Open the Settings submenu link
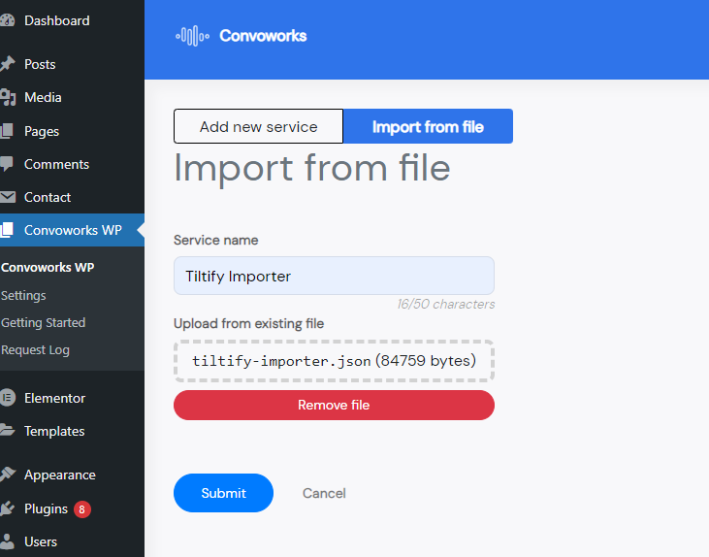709x557 pixels. 23,295
